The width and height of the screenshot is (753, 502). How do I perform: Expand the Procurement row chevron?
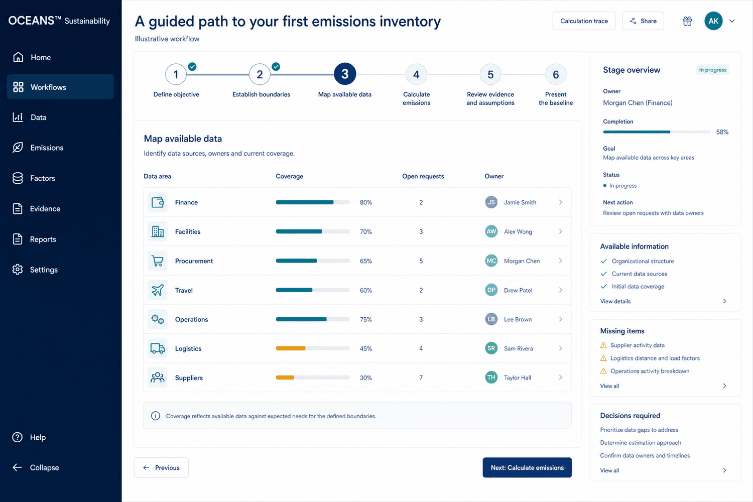click(x=561, y=261)
